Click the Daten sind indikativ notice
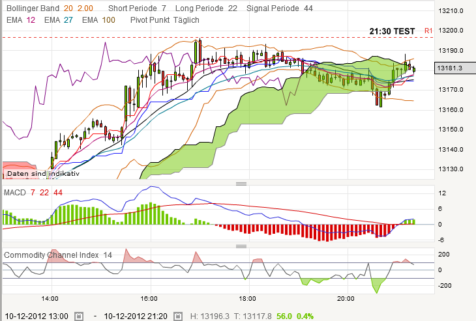Viewport: 476px width, 321px height. (43, 174)
